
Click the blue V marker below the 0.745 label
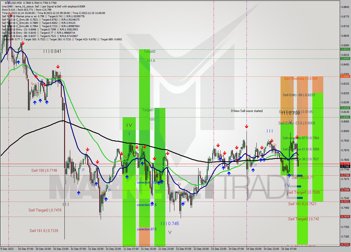[170, 232]
